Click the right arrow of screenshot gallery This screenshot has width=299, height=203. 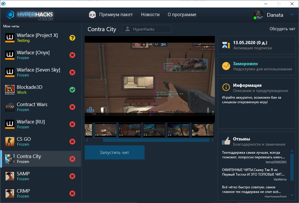pos(213,140)
